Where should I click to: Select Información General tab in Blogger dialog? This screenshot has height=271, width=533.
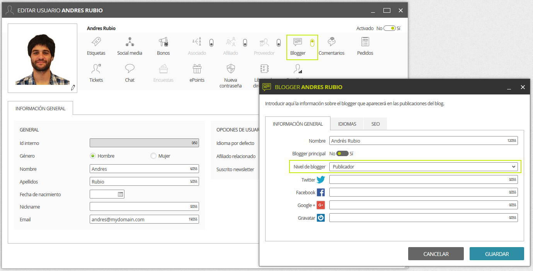(x=298, y=124)
